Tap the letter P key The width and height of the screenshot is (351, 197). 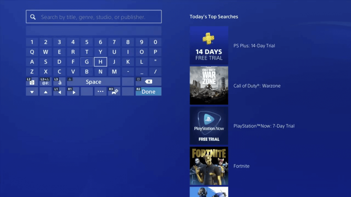coord(155,52)
